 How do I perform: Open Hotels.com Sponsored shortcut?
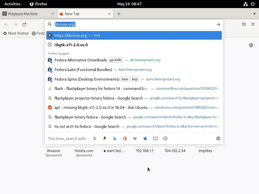point(84,151)
